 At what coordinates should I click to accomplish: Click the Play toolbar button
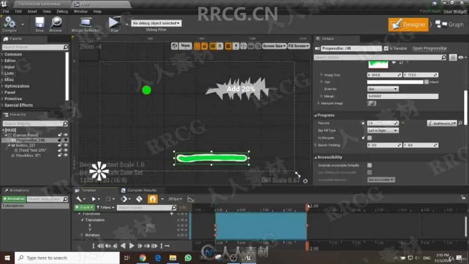(114, 24)
